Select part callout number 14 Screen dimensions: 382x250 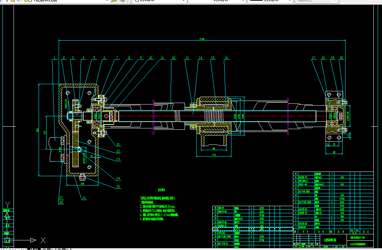[x=201, y=58]
